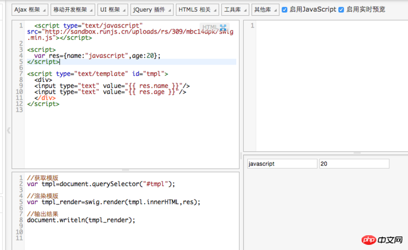Image resolution: width=408 pixels, height=250 pixels.
Task: Show the 工具库 dropdown list
Action: point(235,10)
